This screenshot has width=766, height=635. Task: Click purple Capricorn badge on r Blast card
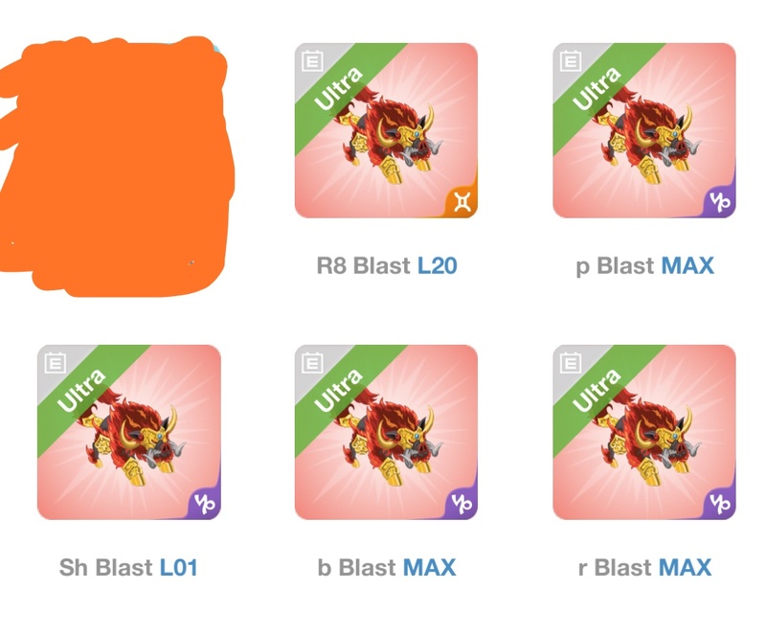tap(720, 504)
